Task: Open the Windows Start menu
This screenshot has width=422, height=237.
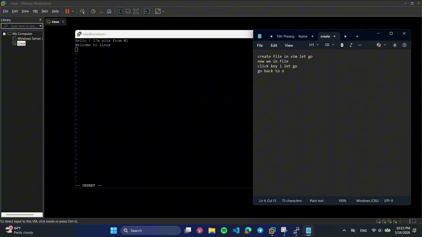Action: pos(113,230)
